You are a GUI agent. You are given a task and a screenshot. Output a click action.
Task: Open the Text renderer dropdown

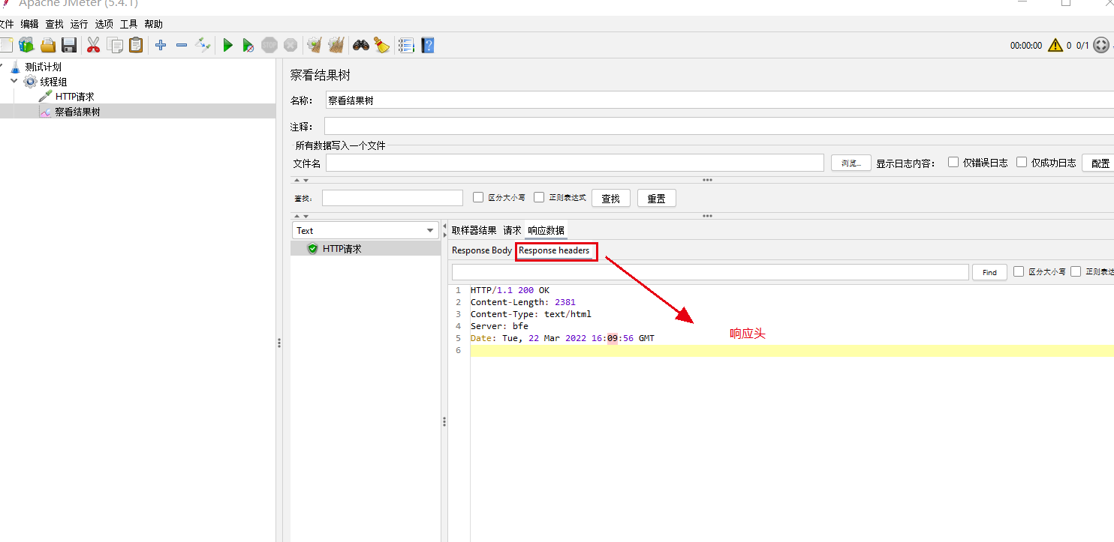tap(366, 230)
